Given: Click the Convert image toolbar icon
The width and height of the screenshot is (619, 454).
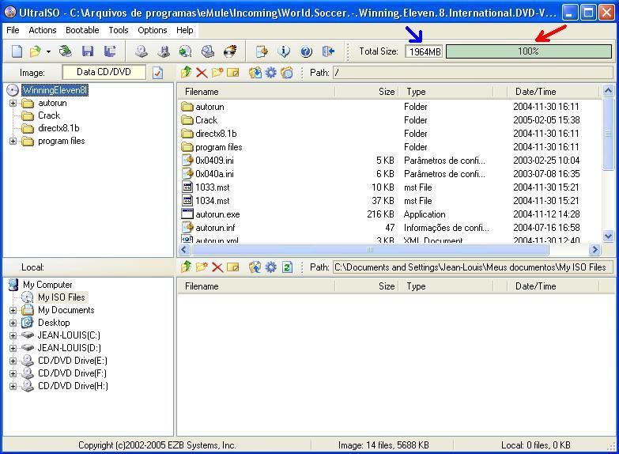Looking at the screenshot, I should pyautogui.click(x=186, y=51).
